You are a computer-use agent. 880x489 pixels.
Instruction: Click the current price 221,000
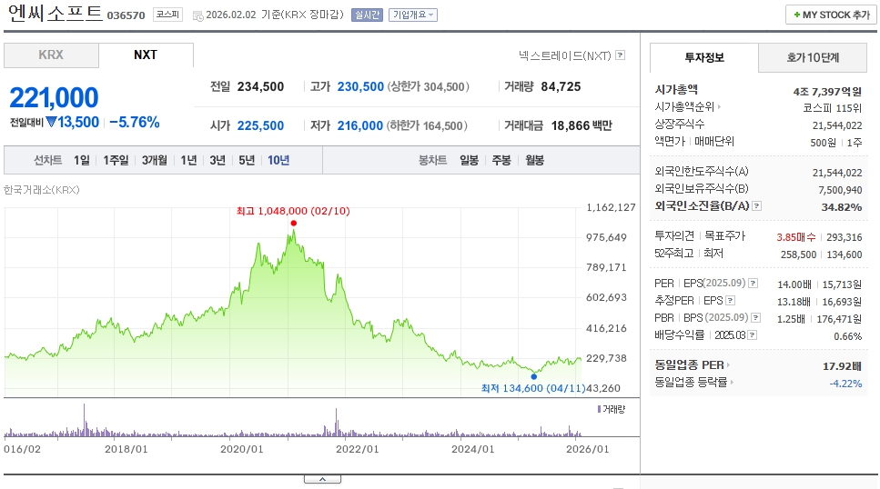point(54,97)
